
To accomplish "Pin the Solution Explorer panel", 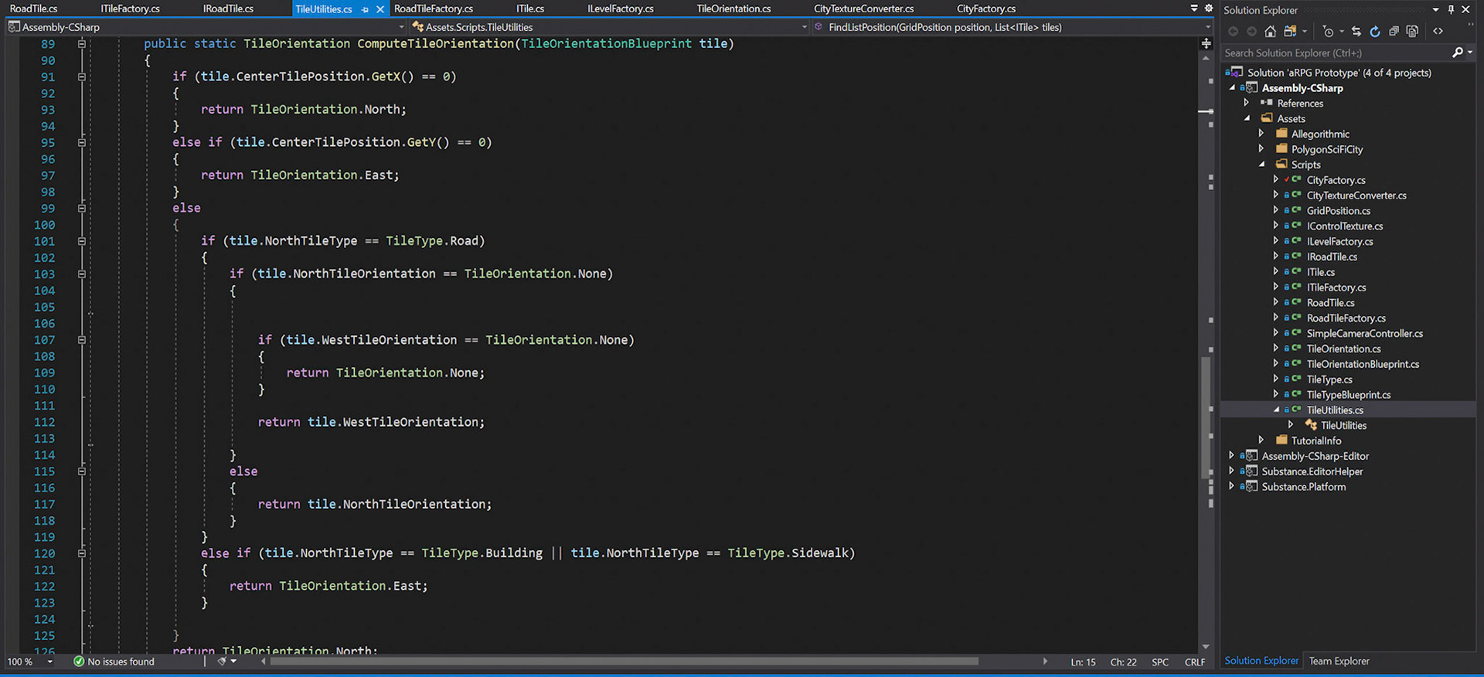I will pyautogui.click(x=1451, y=9).
